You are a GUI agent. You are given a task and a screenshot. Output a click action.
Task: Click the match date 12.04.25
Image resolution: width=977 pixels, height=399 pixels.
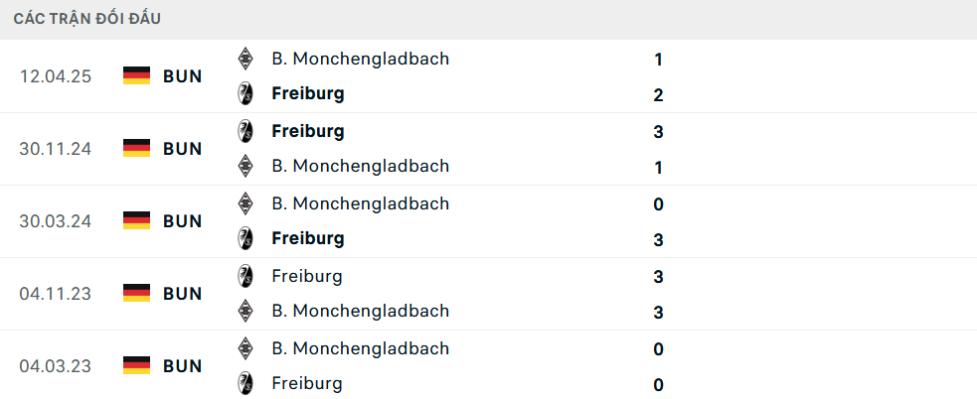pyautogui.click(x=56, y=76)
